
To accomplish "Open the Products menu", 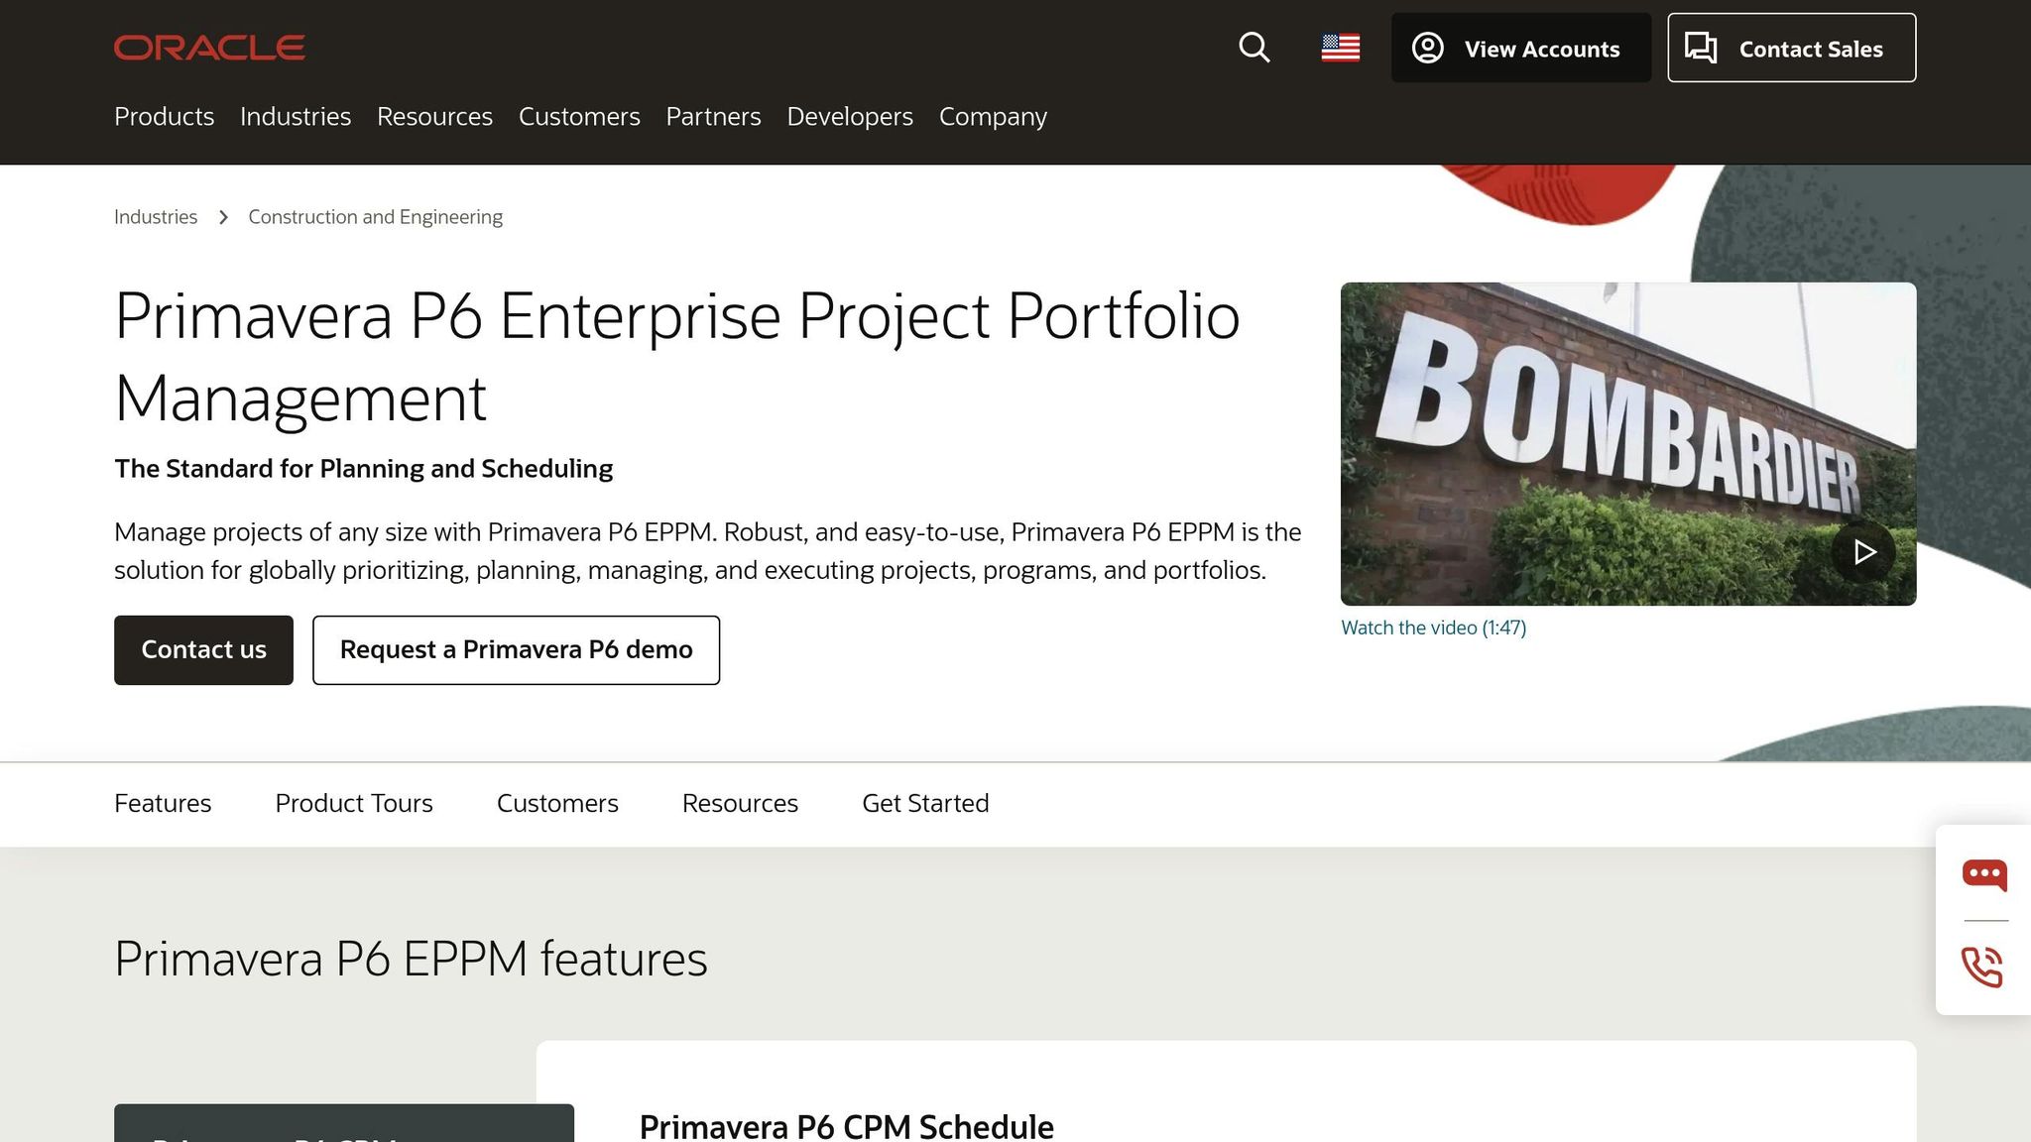I will coord(165,117).
